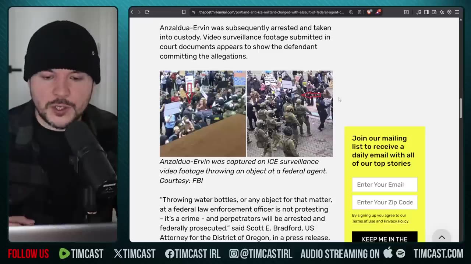Screen dimensions: 471x264
Task: Toggle the browser sidebar panel
Action: click(426, 12)
